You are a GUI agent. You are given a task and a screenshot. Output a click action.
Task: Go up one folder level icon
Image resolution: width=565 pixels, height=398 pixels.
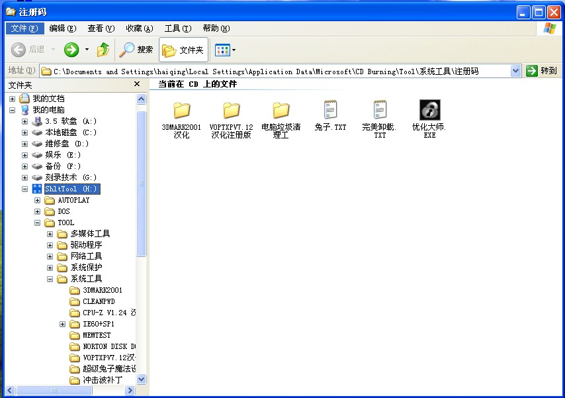[103, 50]
